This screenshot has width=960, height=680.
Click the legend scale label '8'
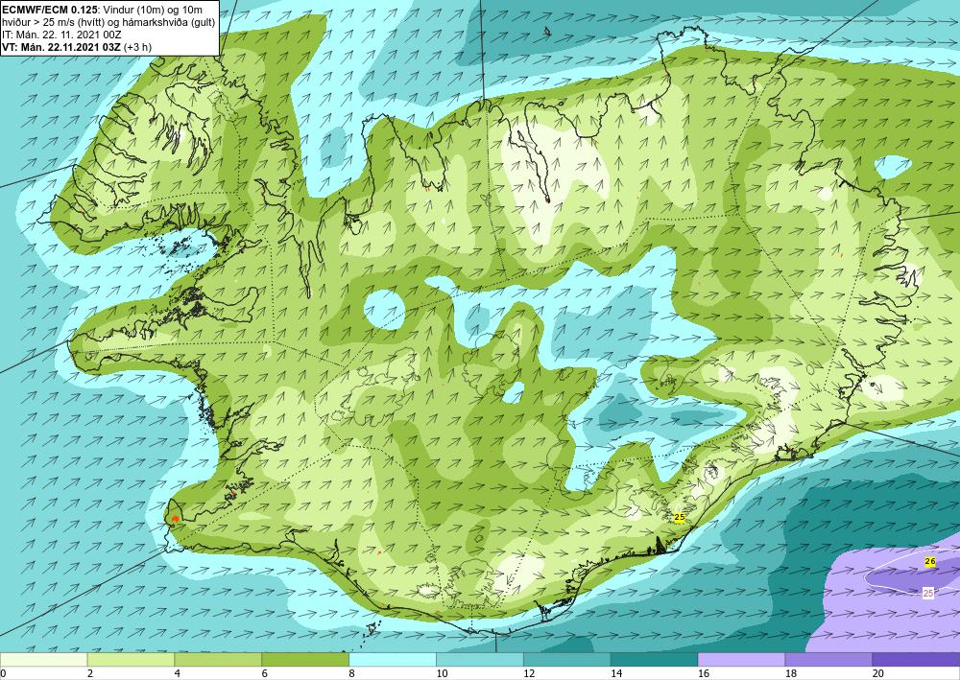(x=352, y=673)
